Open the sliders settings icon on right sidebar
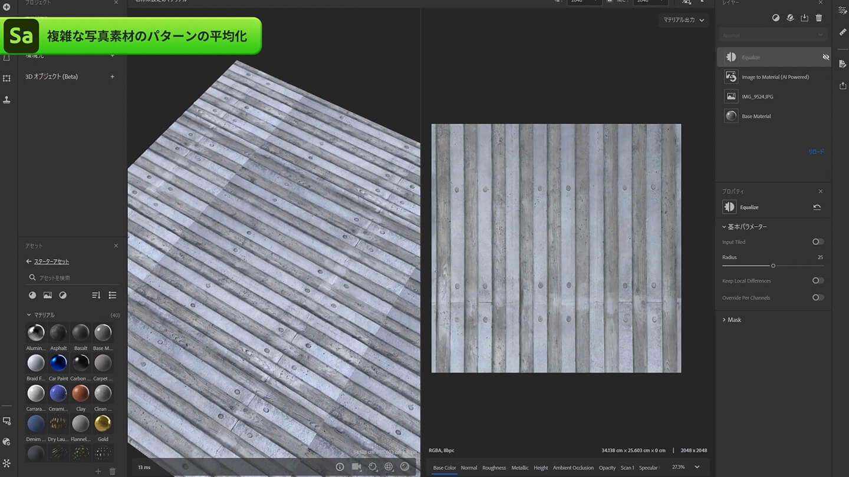Viewport: 849px width, 477px height. (x=843, y=10)
